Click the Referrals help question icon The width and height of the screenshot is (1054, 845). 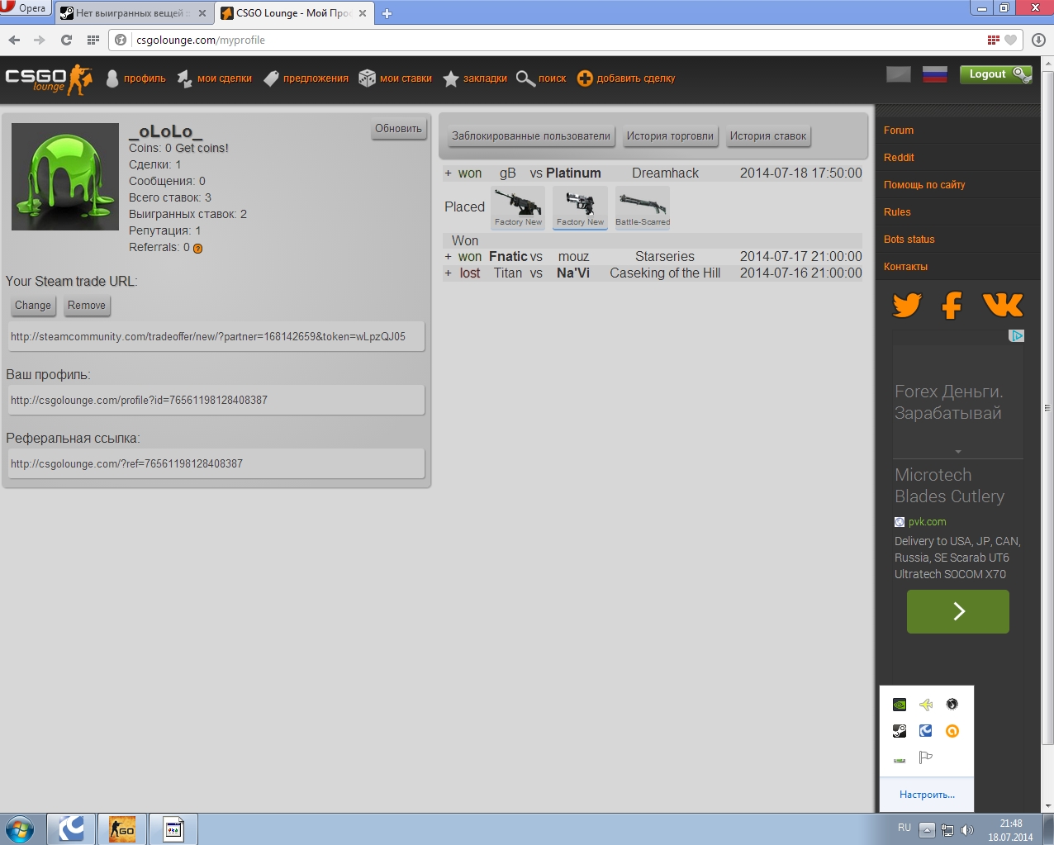[x=197, y=249]
